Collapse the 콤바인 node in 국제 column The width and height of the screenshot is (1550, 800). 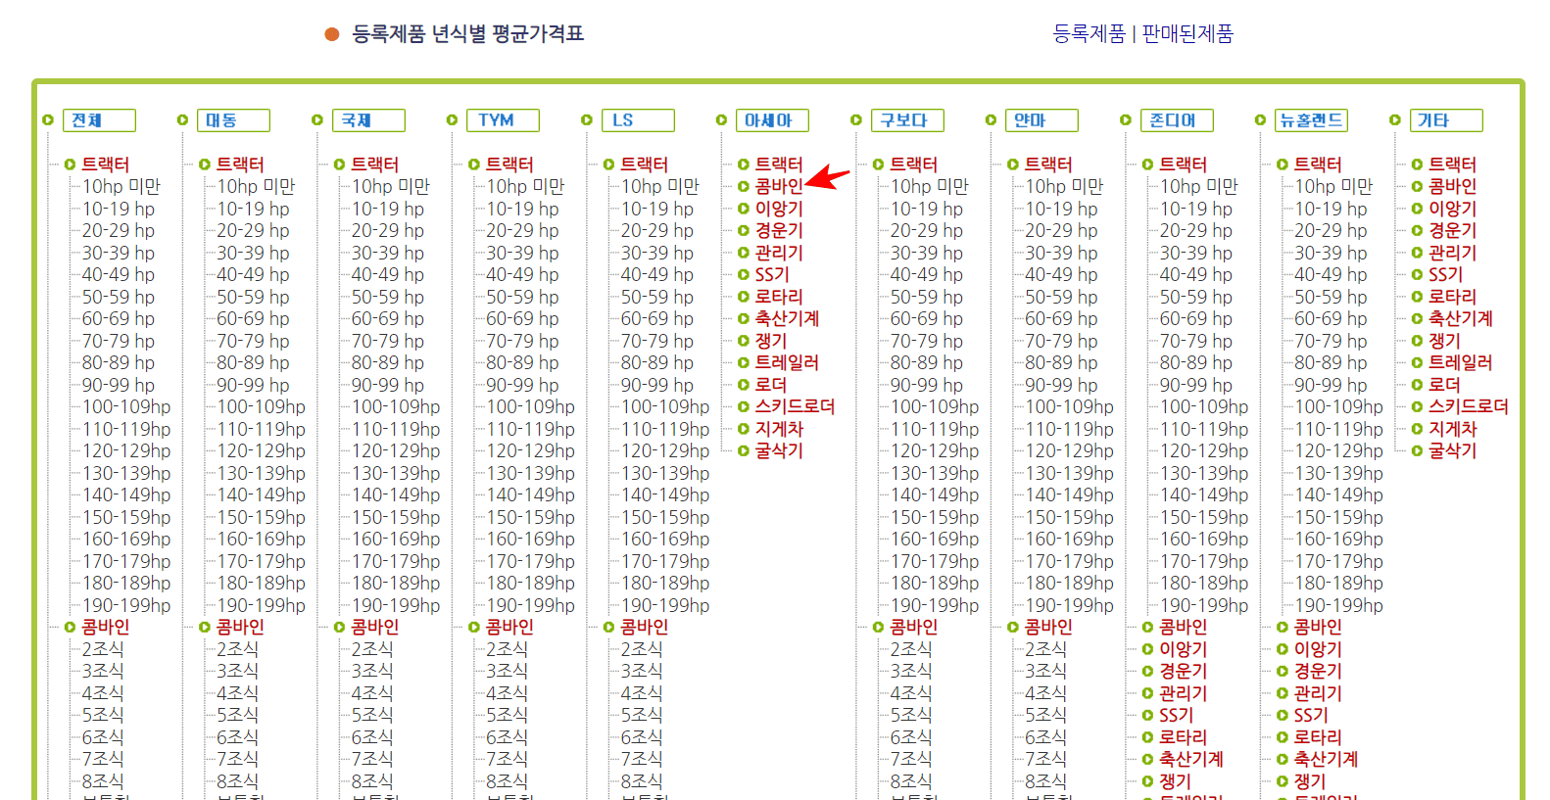(339, 627)
